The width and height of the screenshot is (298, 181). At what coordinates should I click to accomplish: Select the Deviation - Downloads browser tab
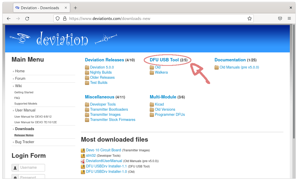point(41,8)
